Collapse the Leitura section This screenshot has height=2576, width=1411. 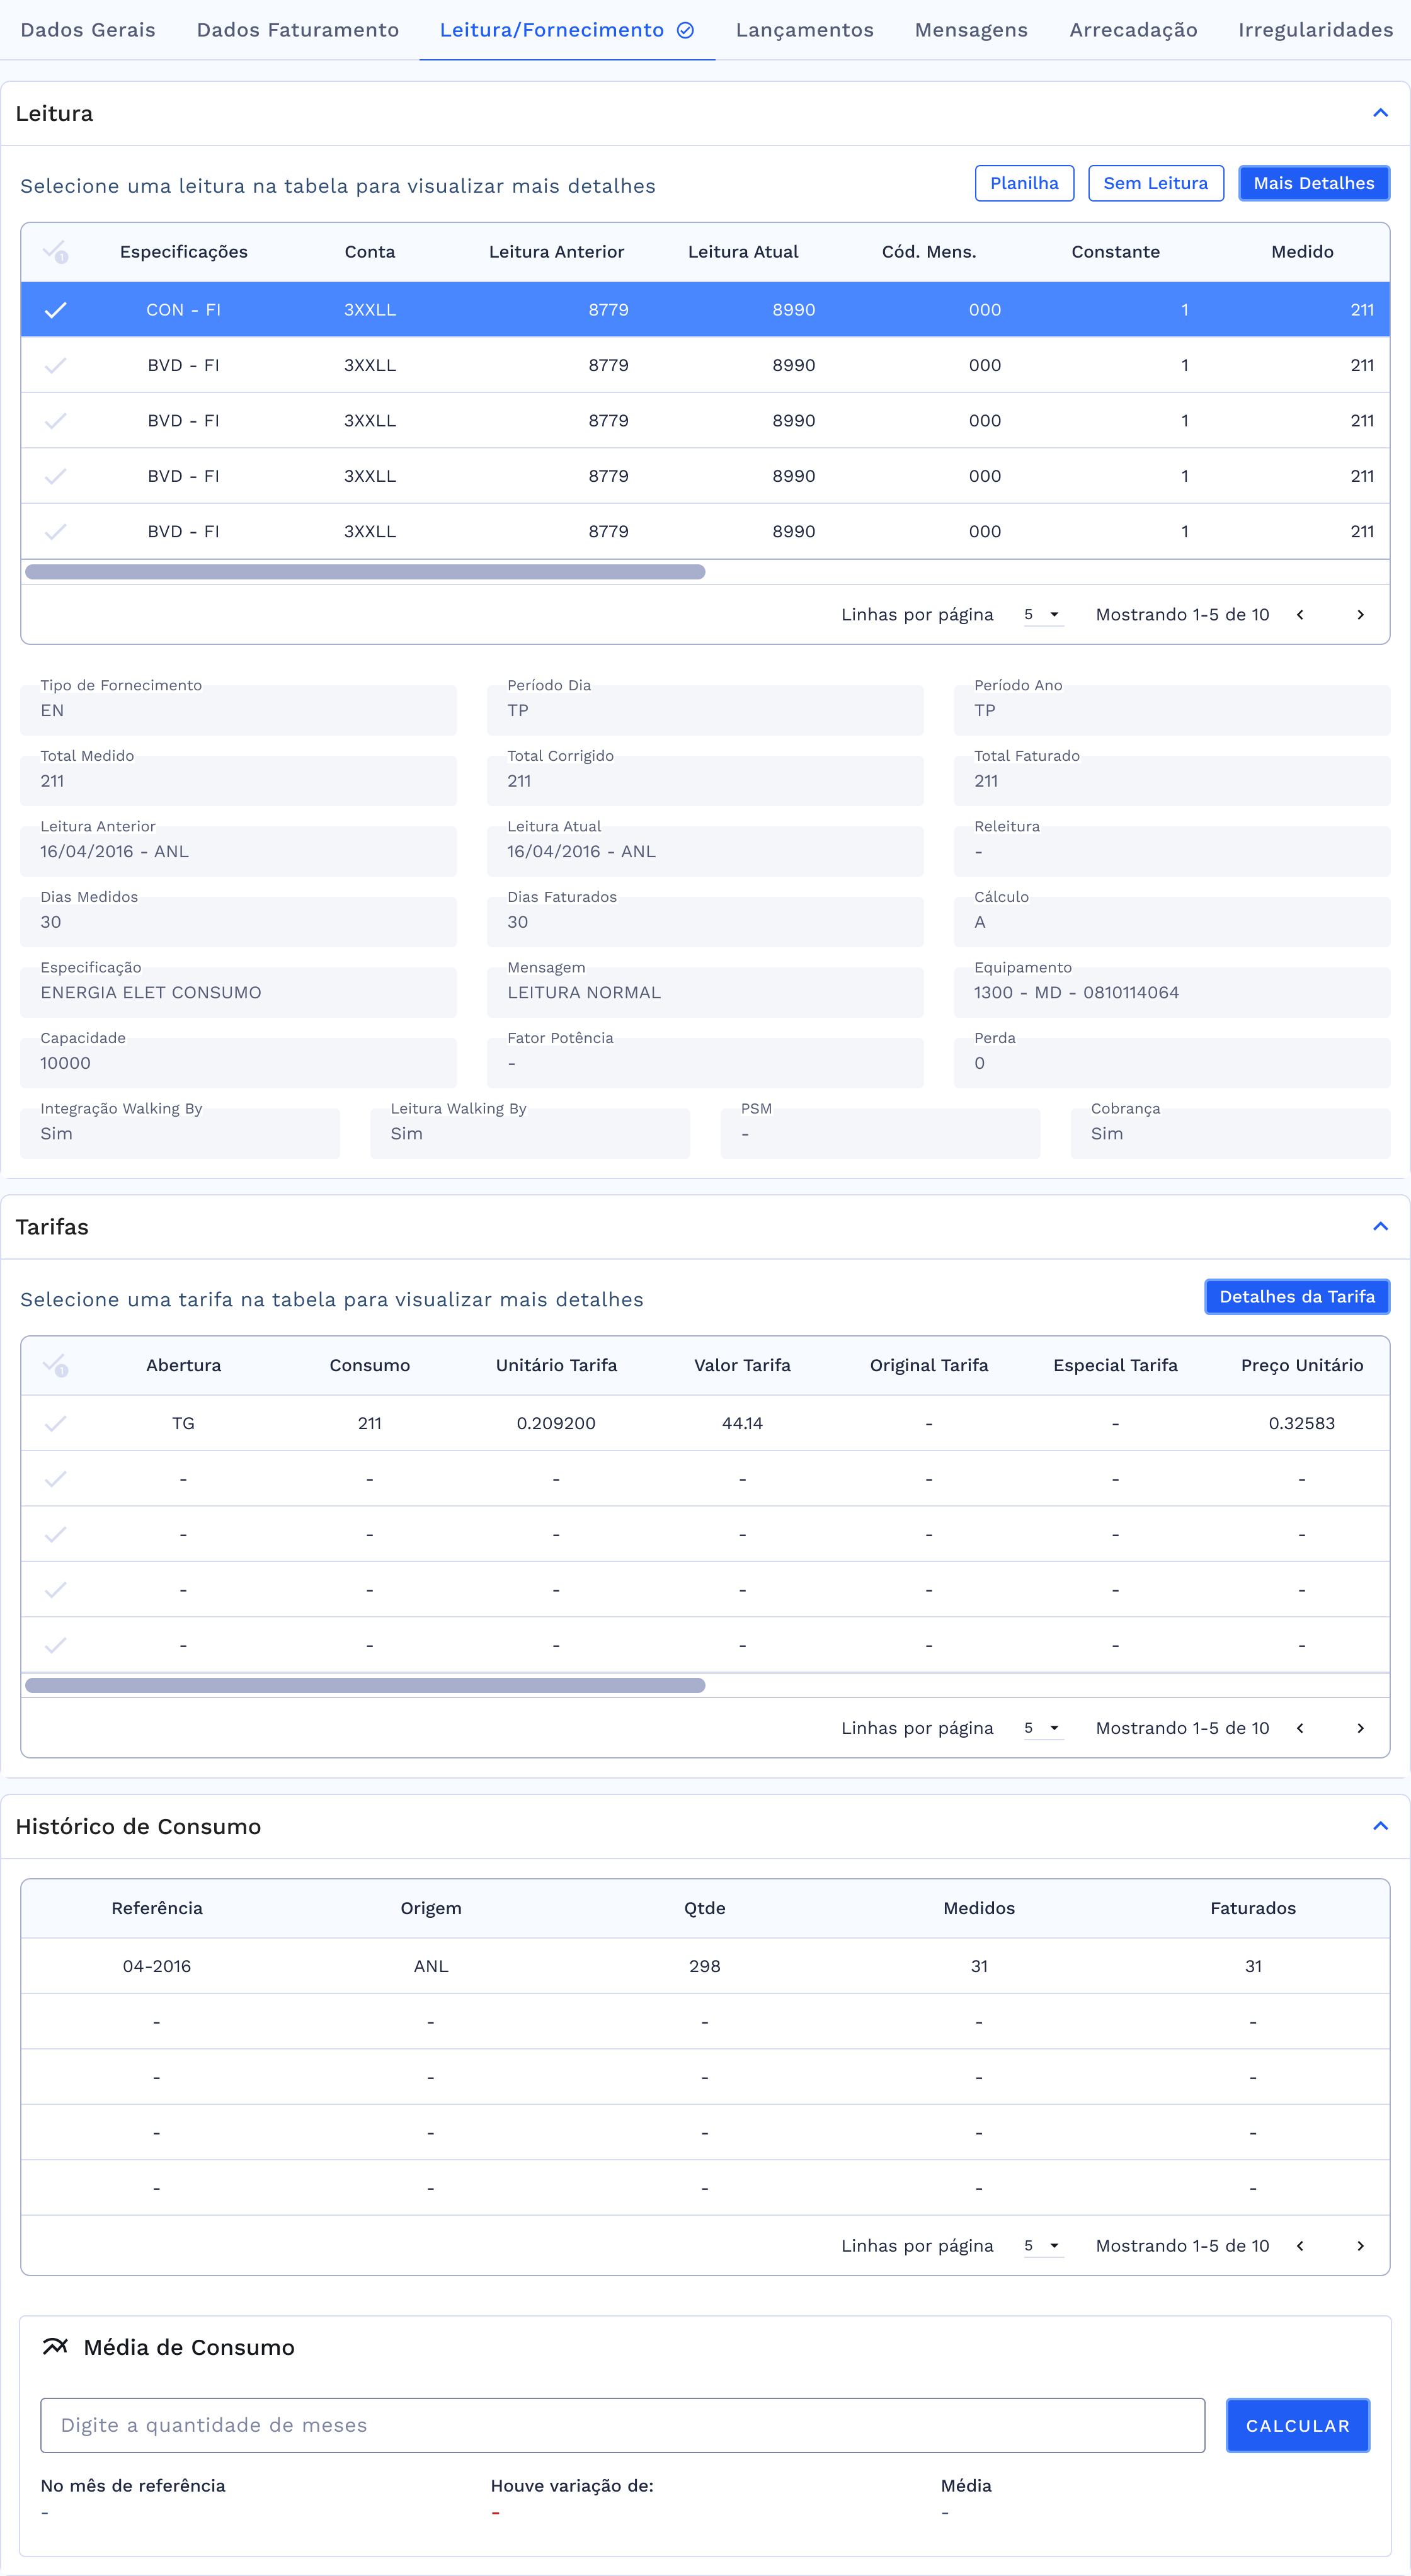point(1380,113)
